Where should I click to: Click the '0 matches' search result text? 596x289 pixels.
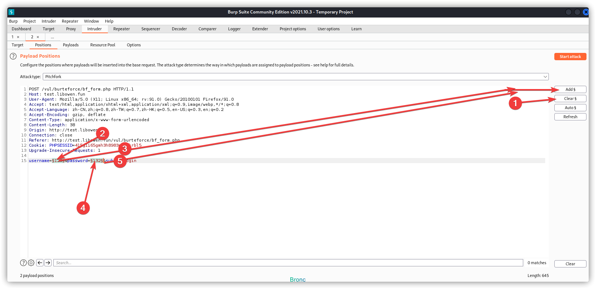point(537,263)
